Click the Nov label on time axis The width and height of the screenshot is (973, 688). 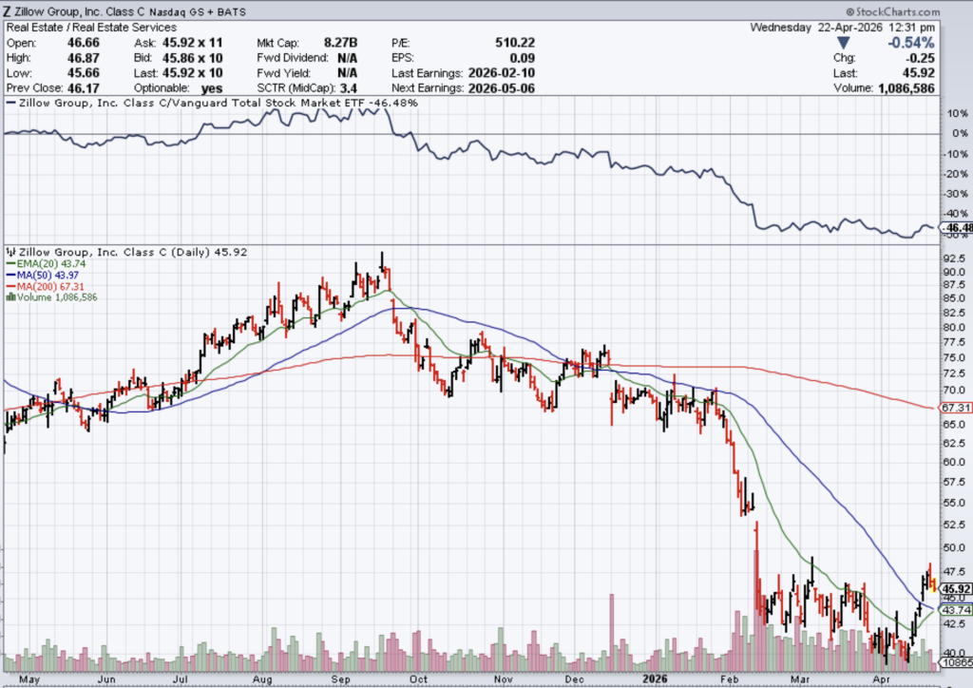click(x=503, y=679)
